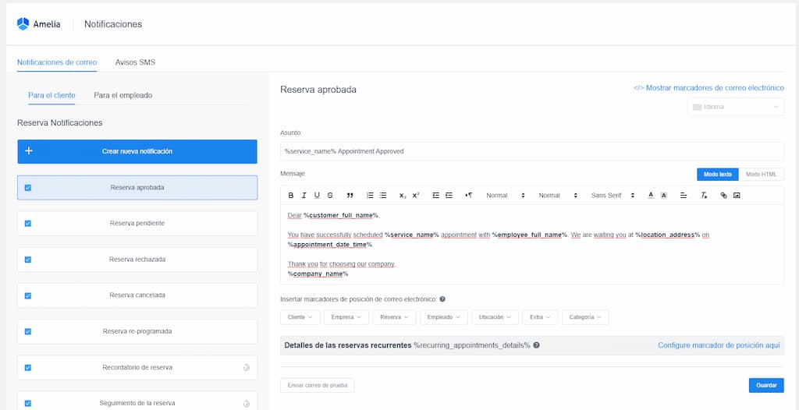
Task: Expand the Empresa placeholder dropdown
Action: (x=346, y=316)
